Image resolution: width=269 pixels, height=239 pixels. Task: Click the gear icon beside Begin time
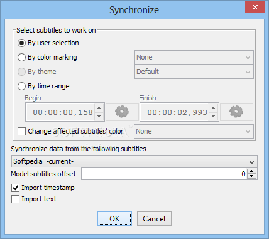click(x=122, y=112)
